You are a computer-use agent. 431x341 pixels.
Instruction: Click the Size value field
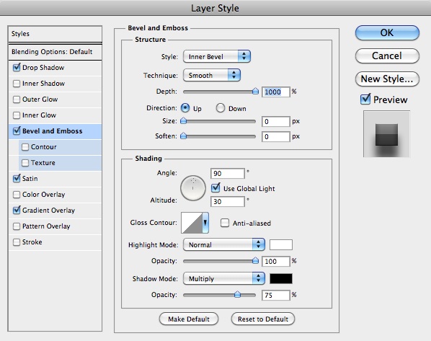[276, 122]
